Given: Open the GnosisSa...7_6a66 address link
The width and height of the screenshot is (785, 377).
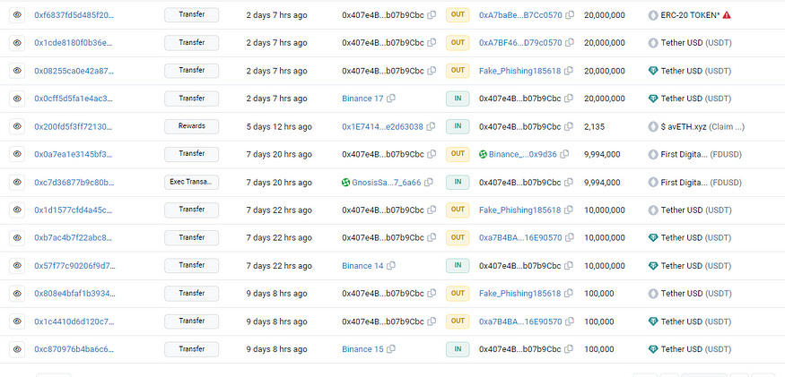Looking at the screenshot, I should click(387, 183).
